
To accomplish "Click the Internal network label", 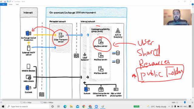I will (88, 21).
